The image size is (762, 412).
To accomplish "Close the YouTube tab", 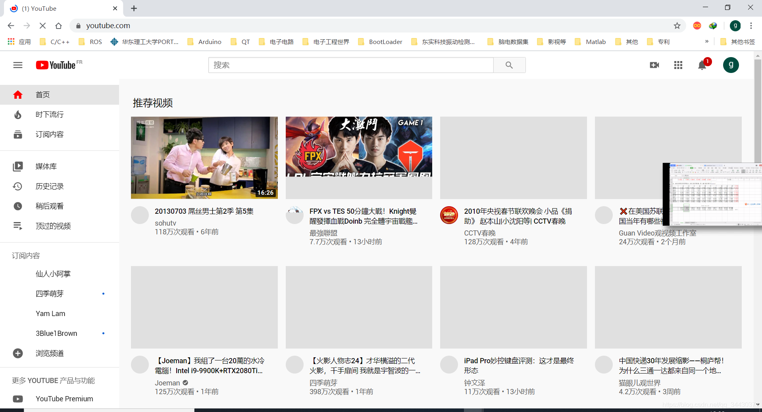I will [115, 8].
